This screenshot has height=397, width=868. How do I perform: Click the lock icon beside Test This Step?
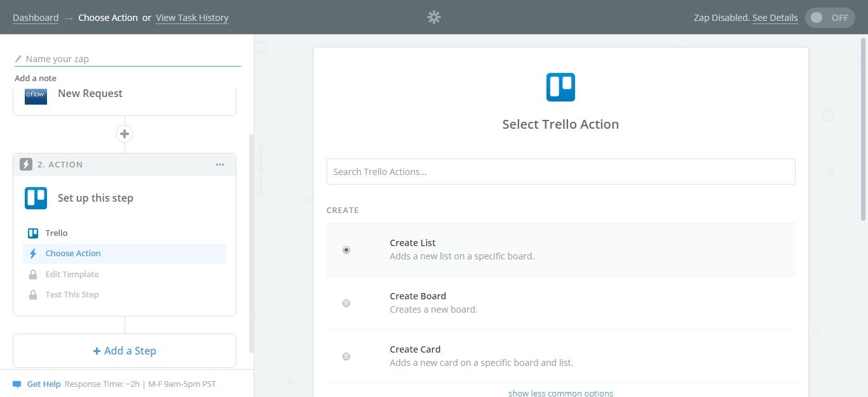click(33, 295)
